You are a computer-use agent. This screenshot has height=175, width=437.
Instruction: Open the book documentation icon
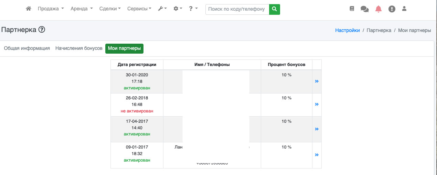pos(352,9)
